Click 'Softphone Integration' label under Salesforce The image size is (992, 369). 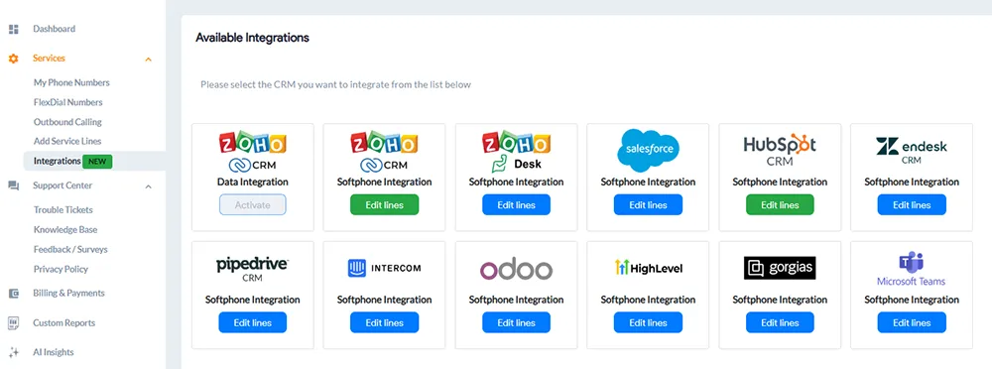[x=648, y=183]
